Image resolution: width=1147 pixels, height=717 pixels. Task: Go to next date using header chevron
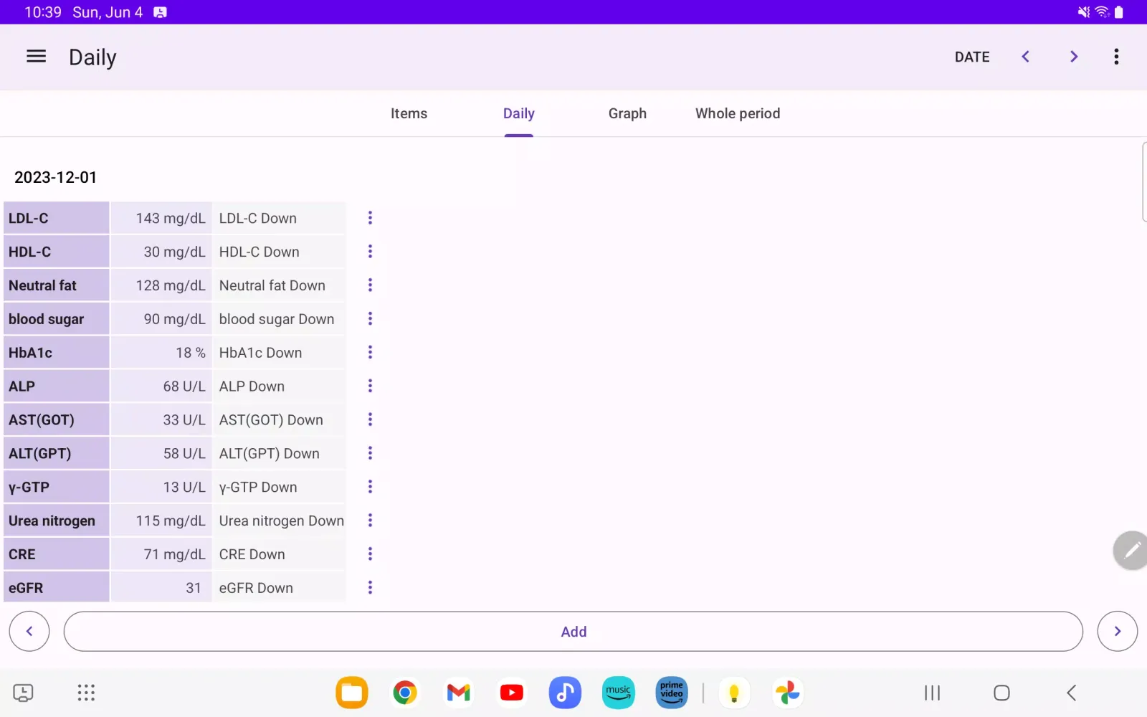tap(1073, 57)
